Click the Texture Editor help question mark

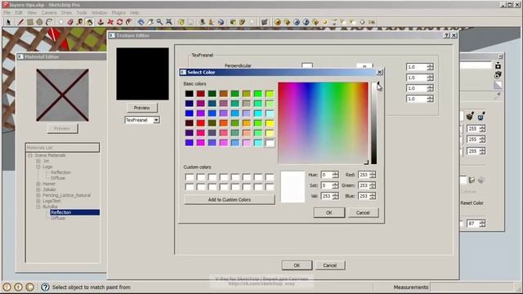pos(447,35)
